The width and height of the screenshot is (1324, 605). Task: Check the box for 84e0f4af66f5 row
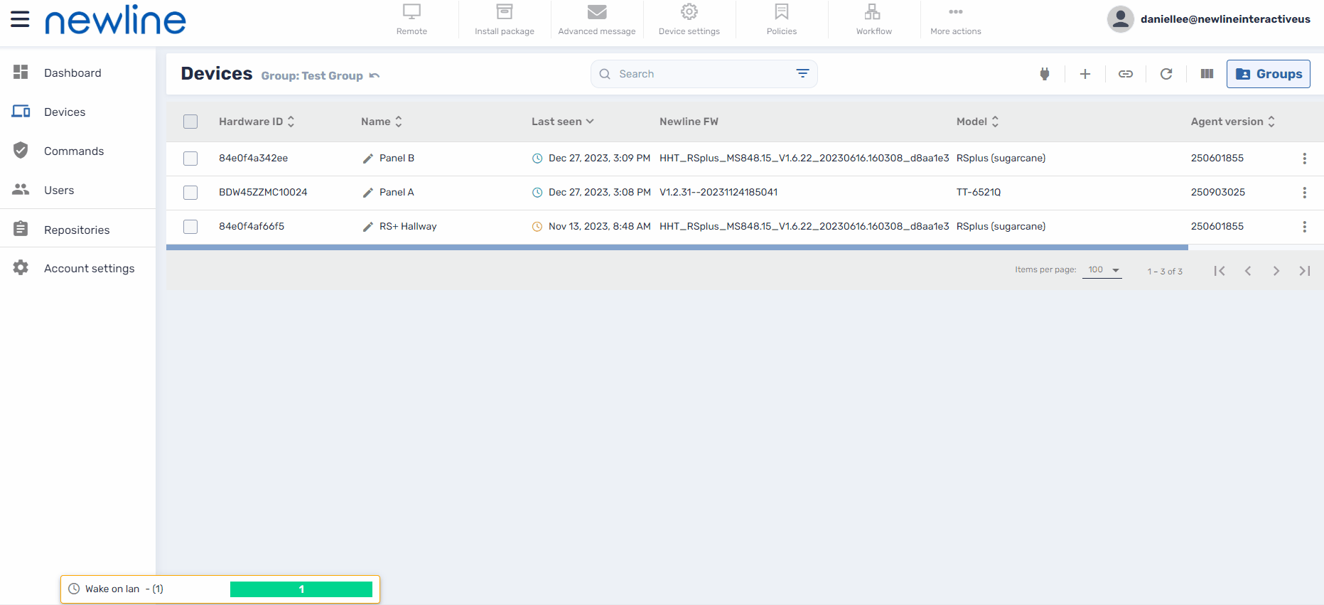click(x=190, y=227)
